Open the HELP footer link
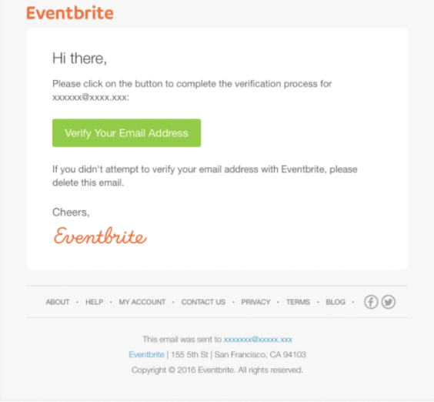The width and height of the screenshot is (434, 402). pyautogui.click(x=95, y=302)
